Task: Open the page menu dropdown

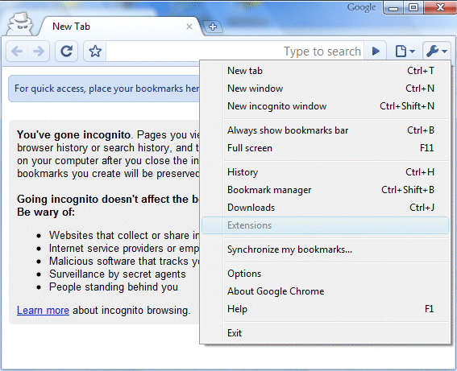Action: tap(405, 52)
